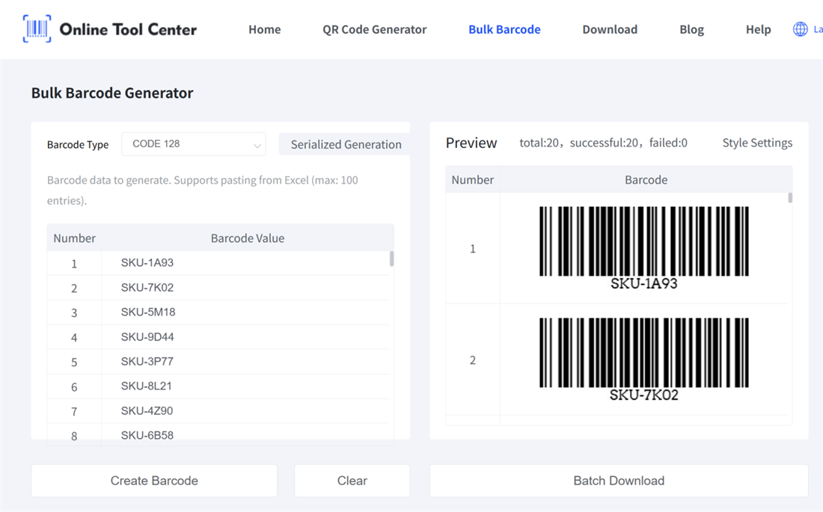This screenshot has width=823, height=512.
Task: Open the QR Code Generator page
Action: tap(374, 29)
